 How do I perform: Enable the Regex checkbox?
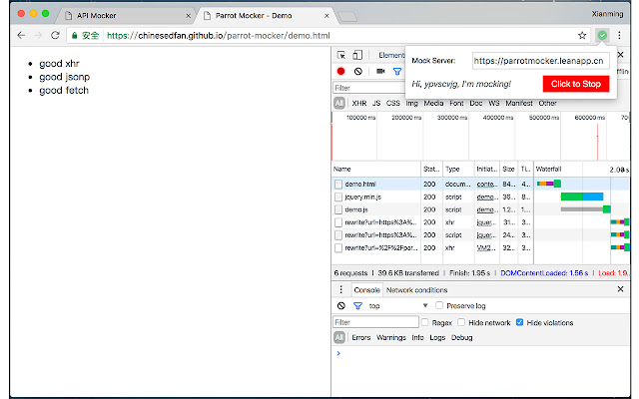(x=424, y=322)
